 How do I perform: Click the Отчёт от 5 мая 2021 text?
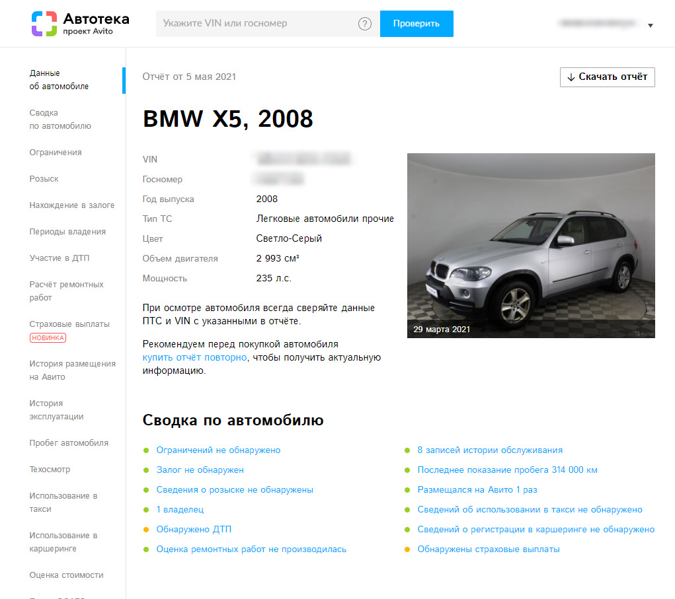point(189,77)
